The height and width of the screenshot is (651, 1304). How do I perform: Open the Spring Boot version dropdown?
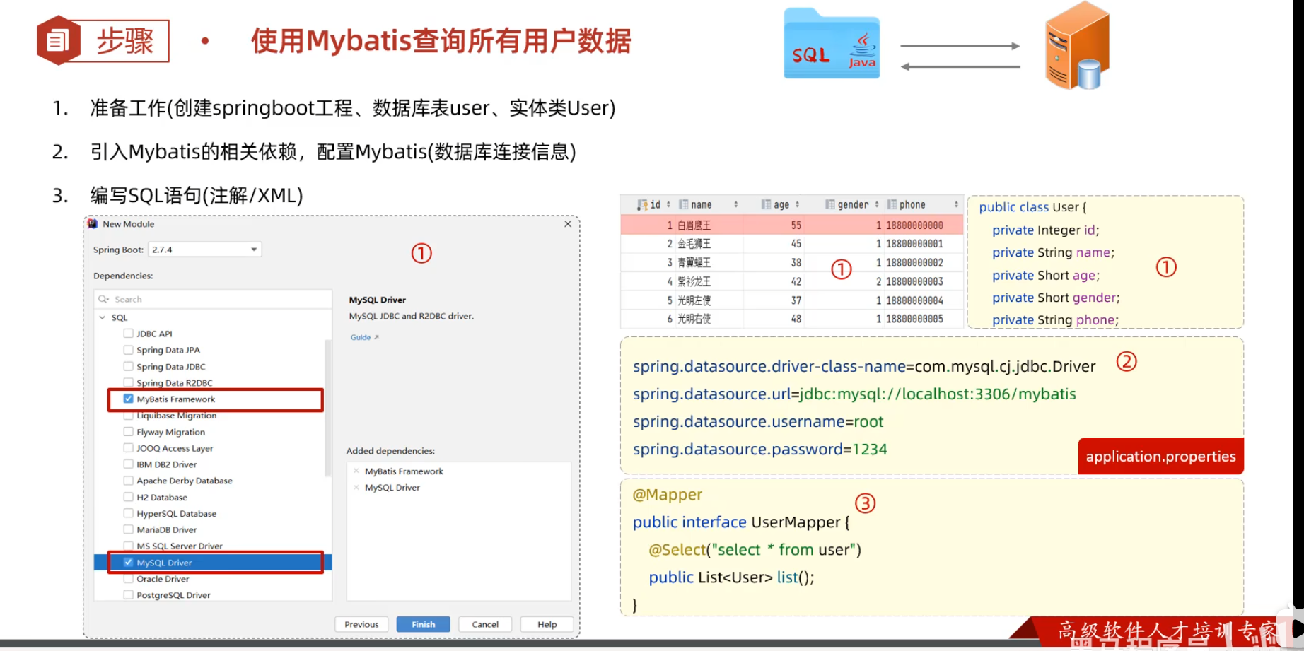click(x=254, y=250)
